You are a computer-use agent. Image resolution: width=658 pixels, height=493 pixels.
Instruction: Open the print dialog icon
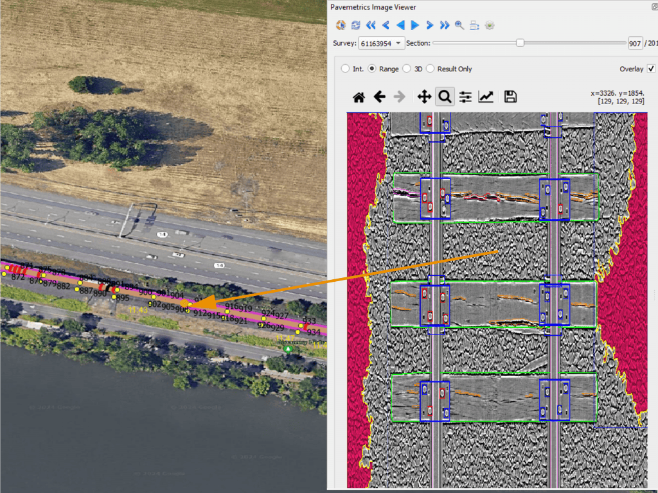coord(474,25)
